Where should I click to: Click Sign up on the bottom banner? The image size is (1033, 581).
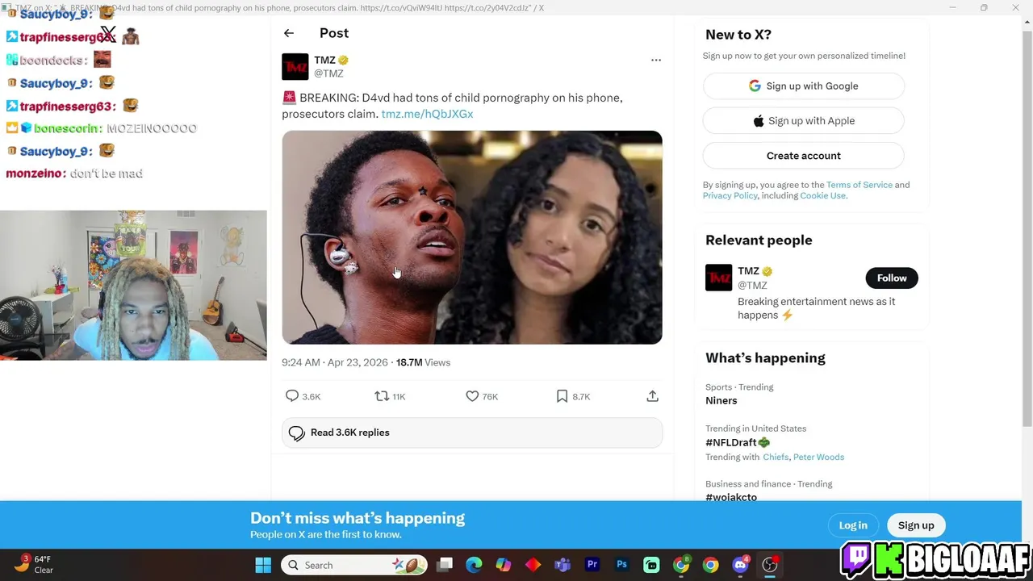916,525
